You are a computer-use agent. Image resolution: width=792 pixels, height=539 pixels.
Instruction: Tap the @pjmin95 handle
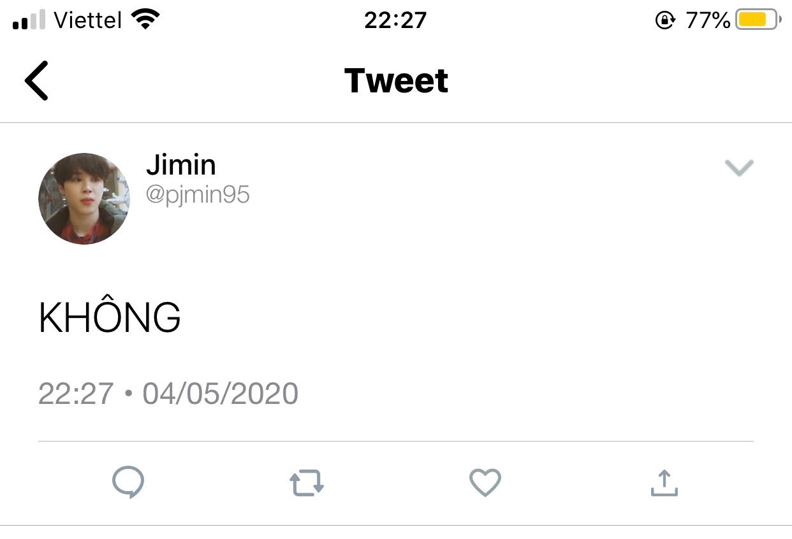(198, 194)
